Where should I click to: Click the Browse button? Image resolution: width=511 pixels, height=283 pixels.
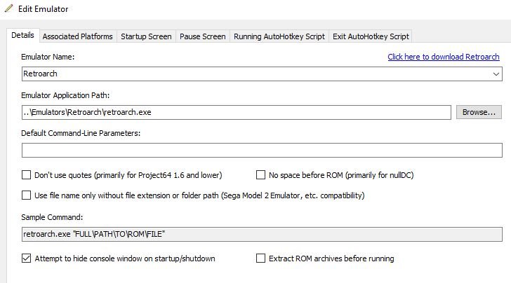coord(479,112)
